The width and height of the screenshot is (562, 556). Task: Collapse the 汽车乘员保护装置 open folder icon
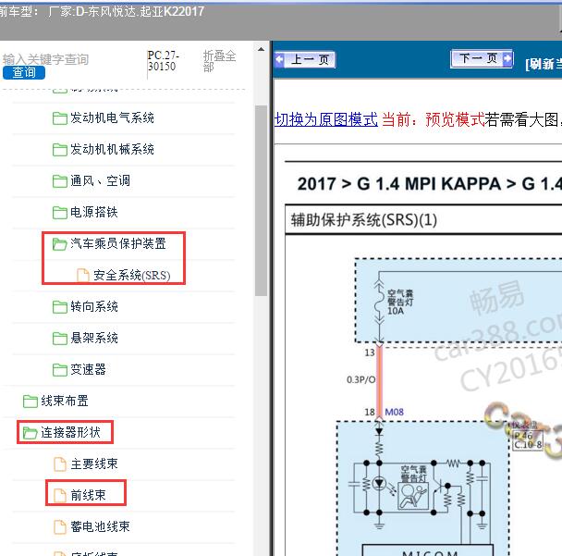[x=59, y=244]
